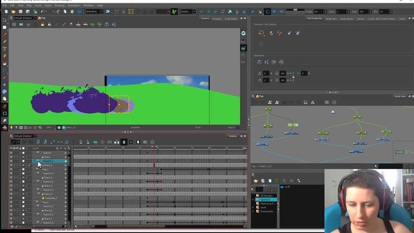This screenshot has height=233, width=414.
Task: Click the Flip Horizontal operation button
Action: 259,62
